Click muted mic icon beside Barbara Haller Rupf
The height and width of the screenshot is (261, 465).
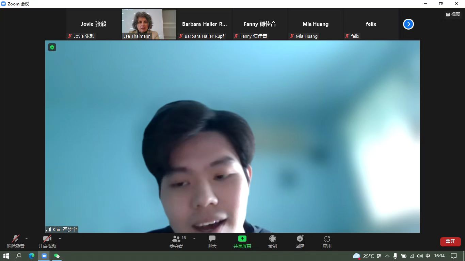coord(181,36)
